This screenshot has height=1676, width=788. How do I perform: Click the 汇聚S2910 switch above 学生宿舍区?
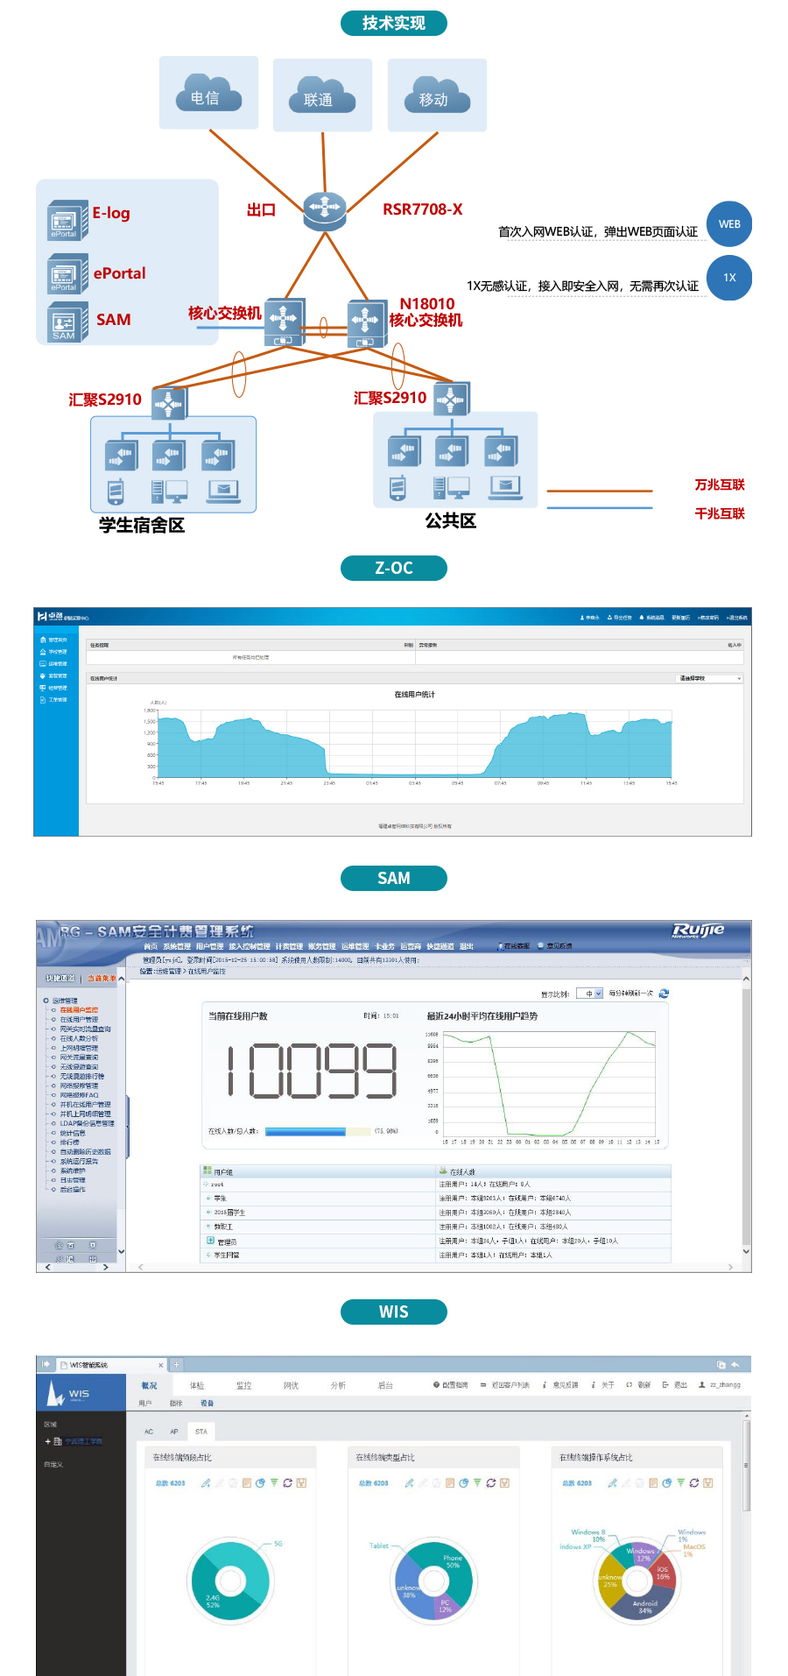(169, 403)
